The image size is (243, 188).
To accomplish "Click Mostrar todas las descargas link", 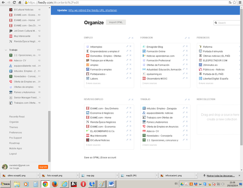I will tap(221, 176).
